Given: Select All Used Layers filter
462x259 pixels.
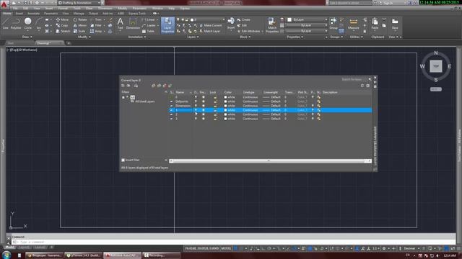Looking at the screenshot, I should click(x=144, y=101).
